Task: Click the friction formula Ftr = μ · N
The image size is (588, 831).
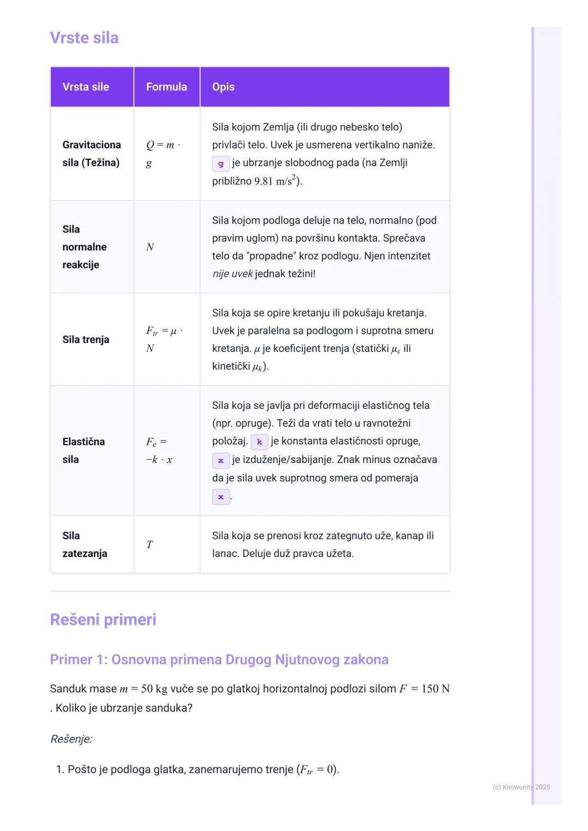Action: (163, 339)
